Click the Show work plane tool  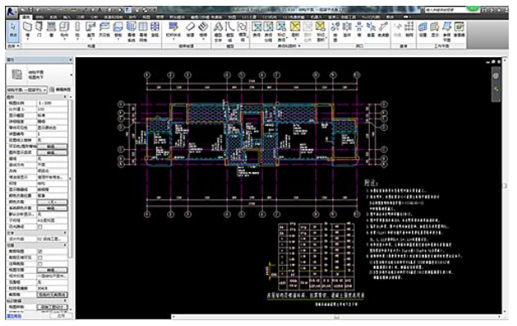[x=435, y=29]
